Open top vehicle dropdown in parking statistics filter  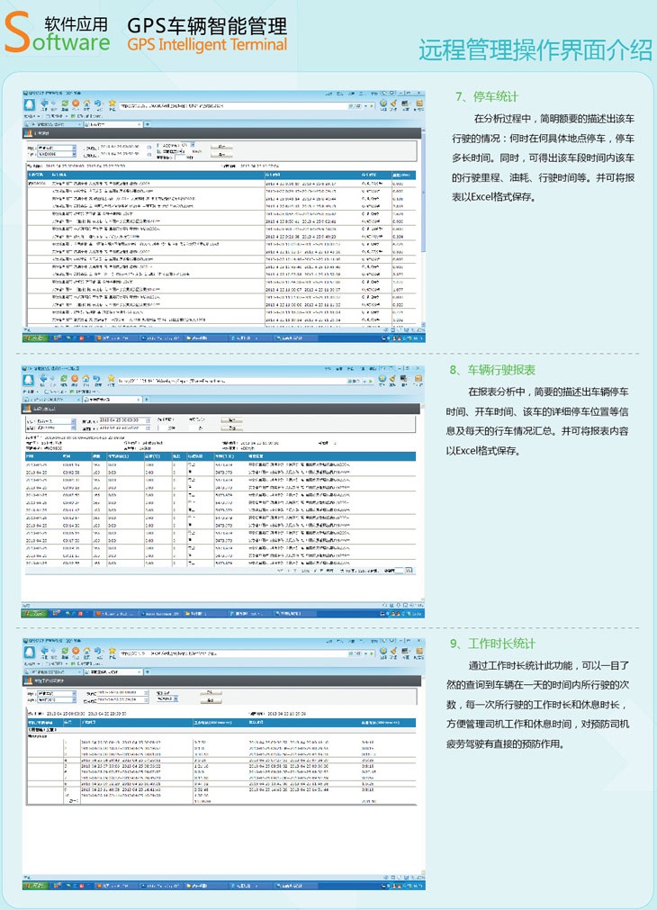click(74, 146)
